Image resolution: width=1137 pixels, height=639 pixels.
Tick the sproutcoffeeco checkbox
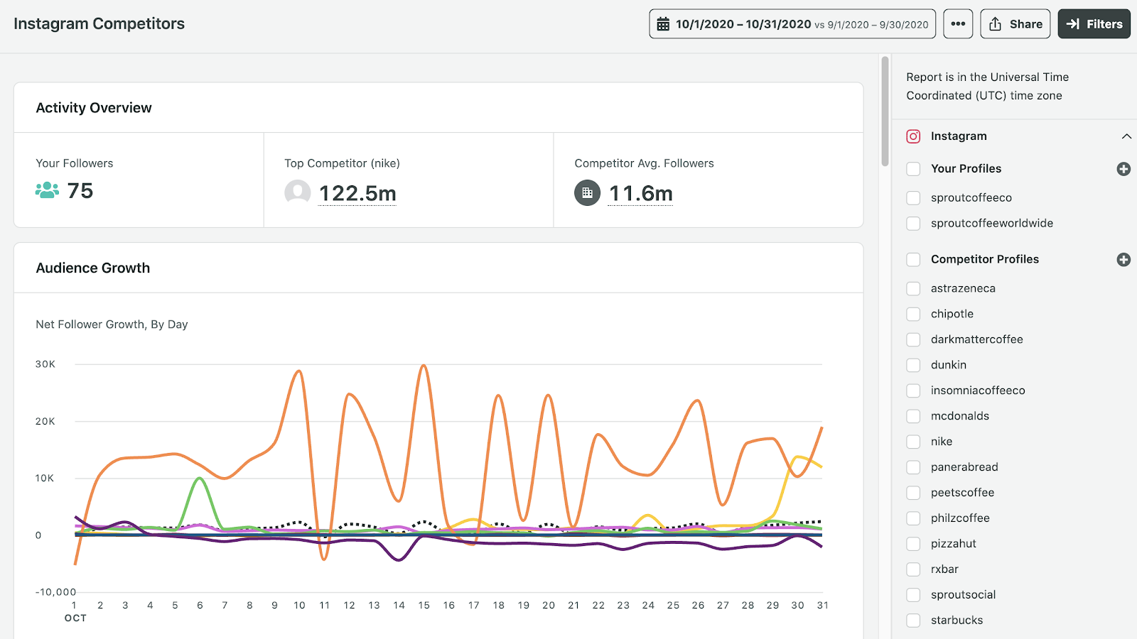914,198
